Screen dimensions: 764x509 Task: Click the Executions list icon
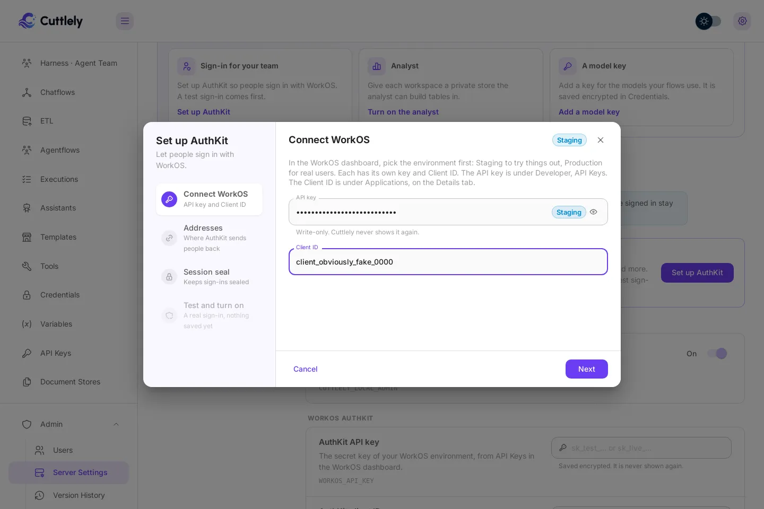27,179
